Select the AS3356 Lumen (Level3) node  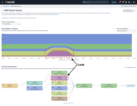pyautogui.click(x=34, y=83)
